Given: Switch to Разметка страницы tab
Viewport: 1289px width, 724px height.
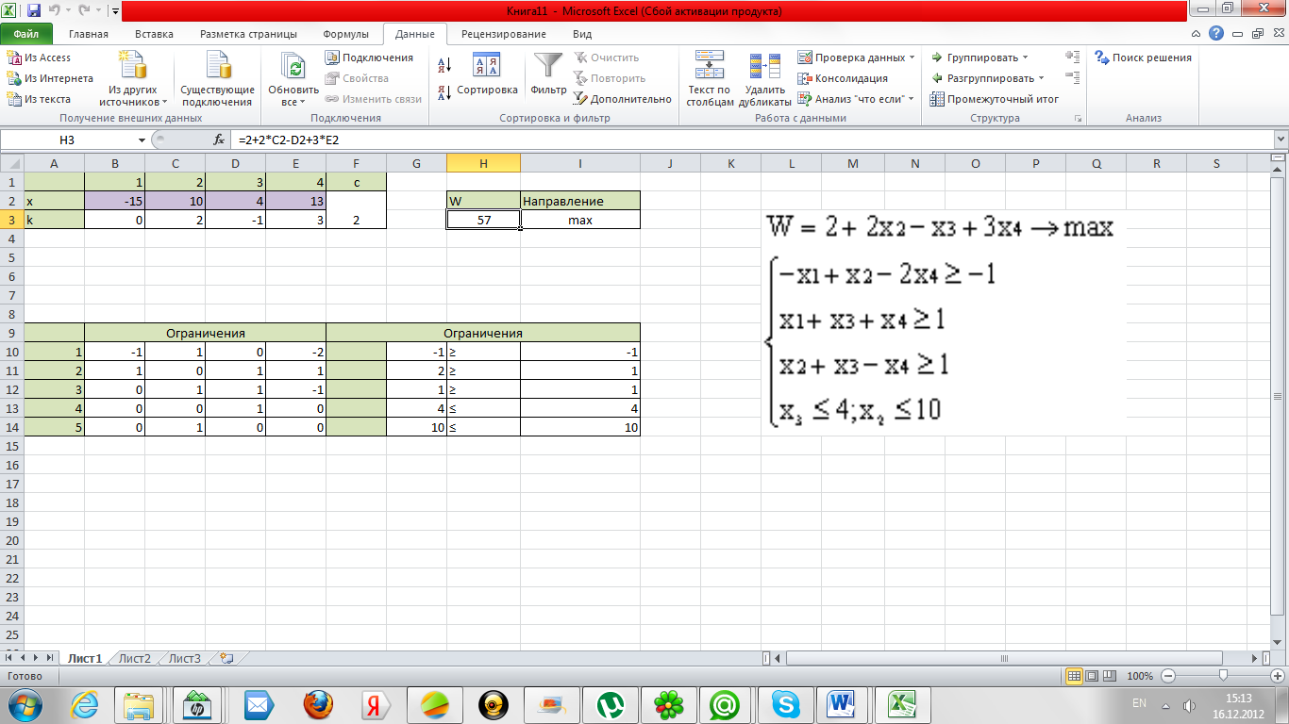Looking at the screenshot, I should [x=249, y=34].
